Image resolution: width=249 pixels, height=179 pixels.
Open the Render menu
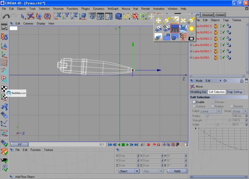click(x=145, y=9)
